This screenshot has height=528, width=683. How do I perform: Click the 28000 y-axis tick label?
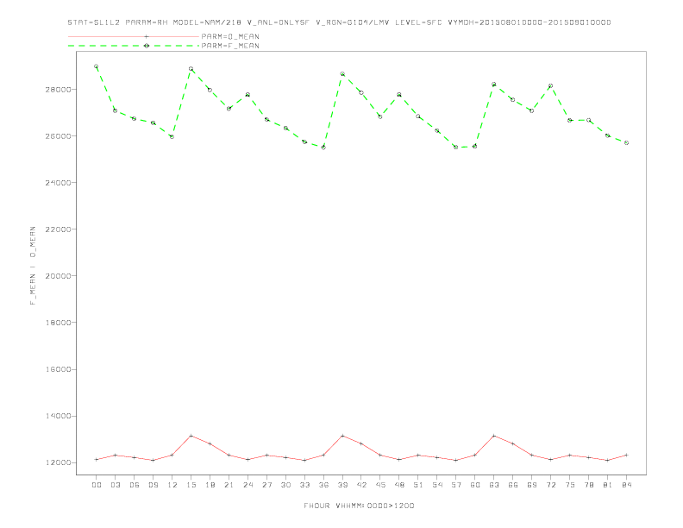point(59,90)
